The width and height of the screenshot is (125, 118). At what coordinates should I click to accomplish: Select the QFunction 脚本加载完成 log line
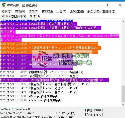[x=33, y=100]
